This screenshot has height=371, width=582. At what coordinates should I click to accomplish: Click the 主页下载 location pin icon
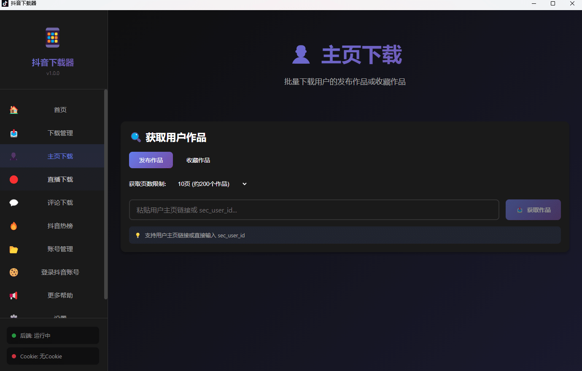13,156
